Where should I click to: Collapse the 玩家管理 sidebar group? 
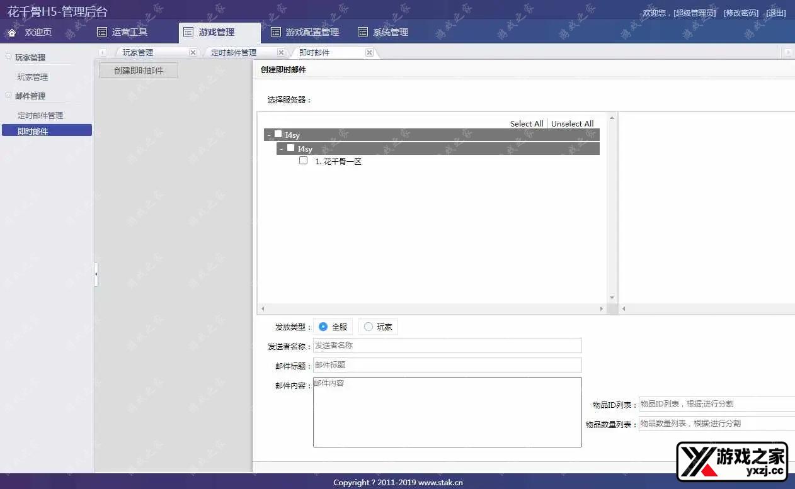9,57
